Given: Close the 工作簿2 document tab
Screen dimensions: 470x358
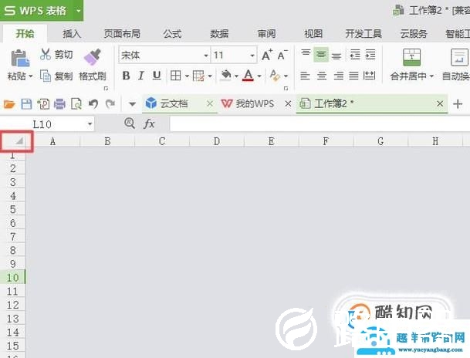Looking at the screenshot, I should point(440,103).
